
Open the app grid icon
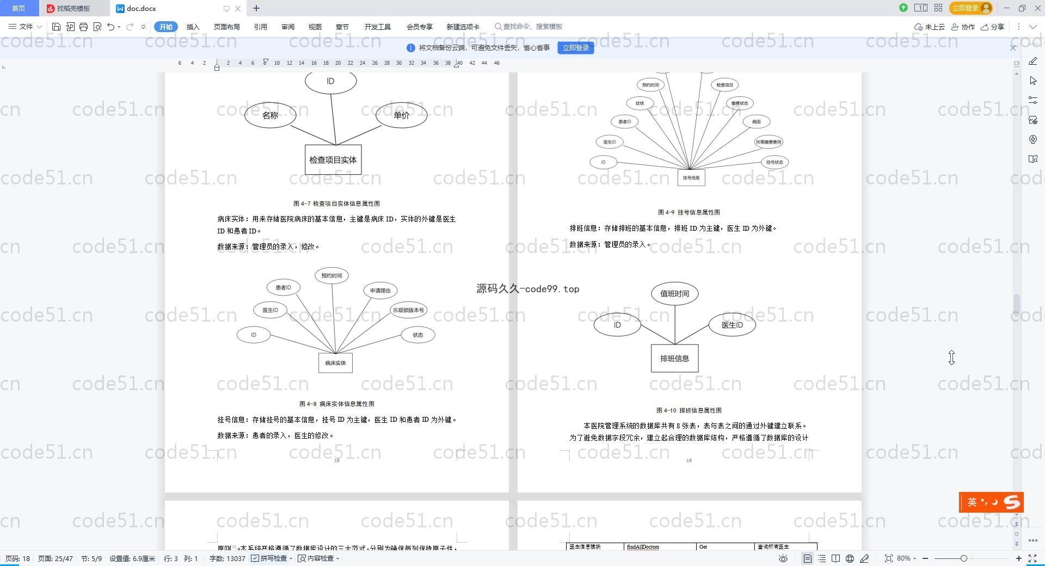938,8
